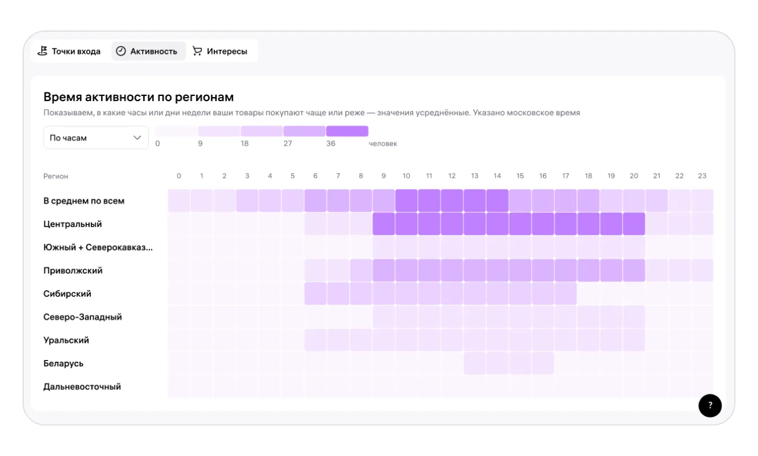This screenshot has width=758, height=456.
Task: Click the Сибирский cell at hour 6
Action: click(315, 293)
